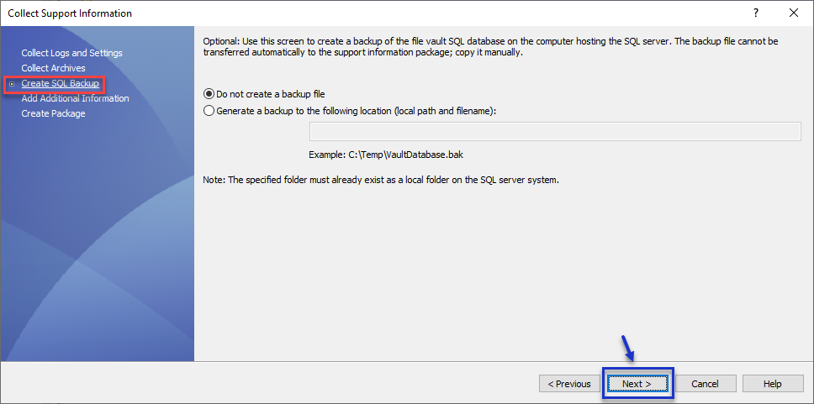Image resolution: width=814 pixels, height=404 pixels.
Task: Jump to the Add Additional Information step
Action: pos(75,98)
